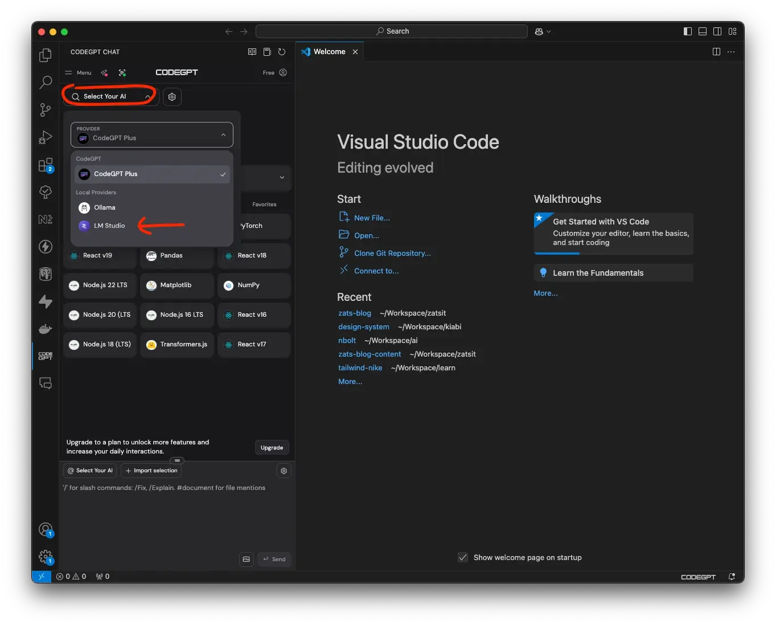Expand Select Your AI dropdown
This screenshot has height=625, width=776.
click(x=110, y=96)
